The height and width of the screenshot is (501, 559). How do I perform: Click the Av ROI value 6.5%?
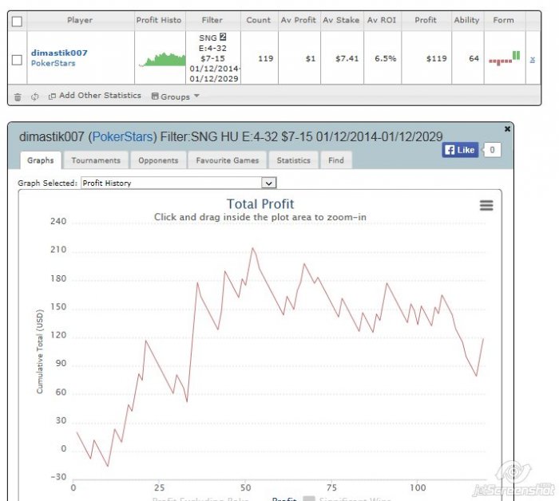[386, 59]
